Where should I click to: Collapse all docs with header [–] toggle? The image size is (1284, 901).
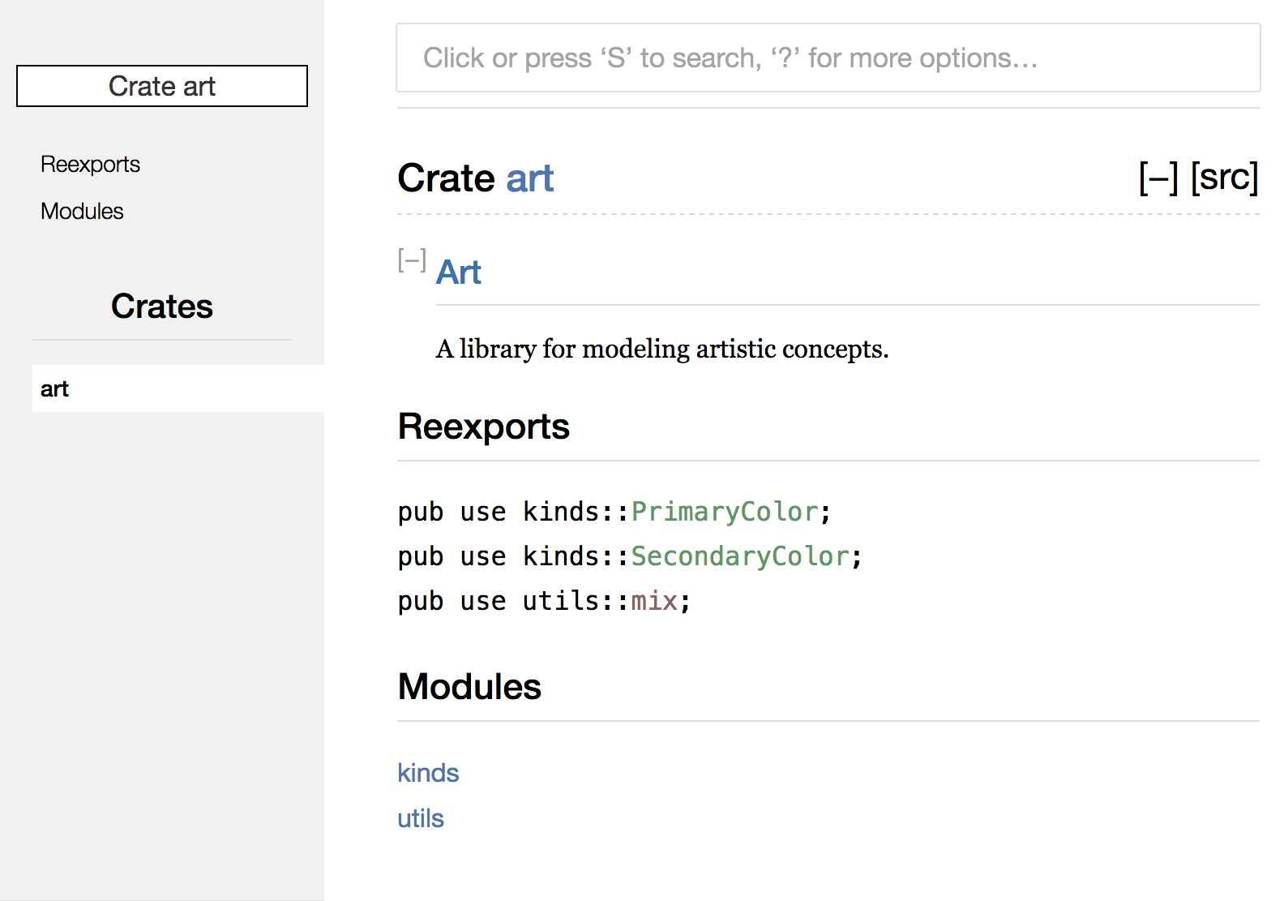[x=1158, y=178]
